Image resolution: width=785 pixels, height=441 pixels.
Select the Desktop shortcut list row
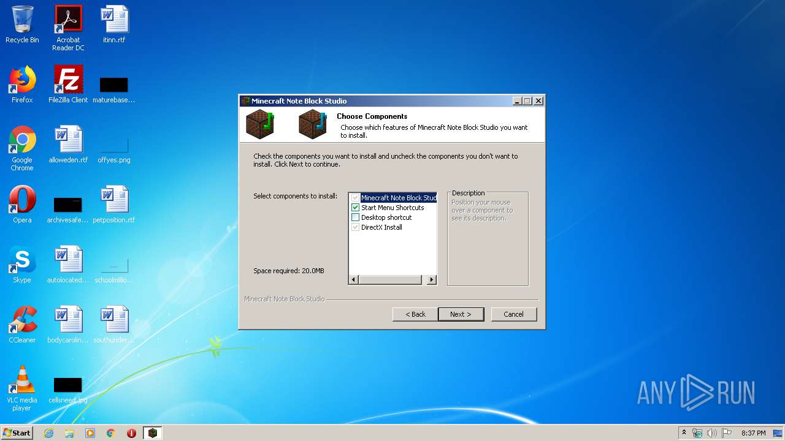pos(386,217)
